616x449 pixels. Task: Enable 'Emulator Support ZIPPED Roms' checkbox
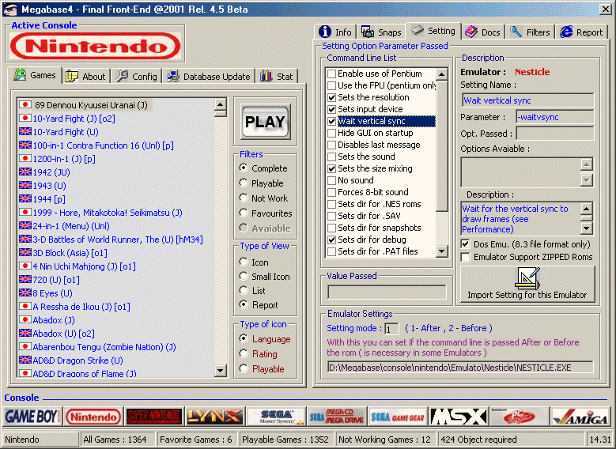click(x=466, y=257)
